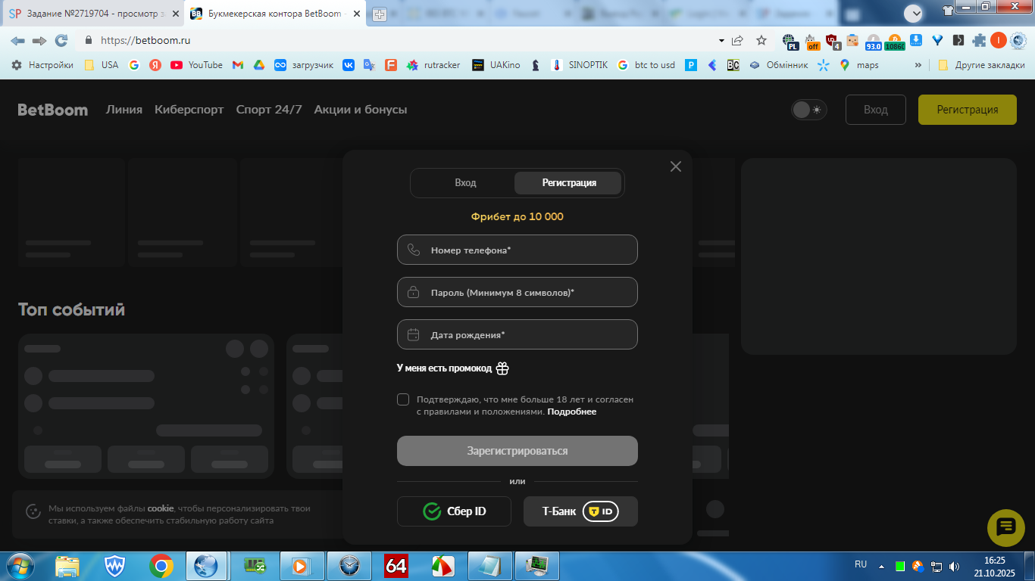Open the Настройки bookmark
This screenshot has width=1035, height=581.
click(42, 65)
